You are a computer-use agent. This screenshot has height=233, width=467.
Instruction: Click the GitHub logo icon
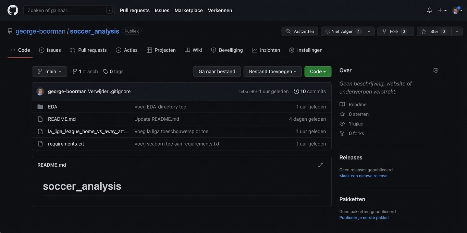(x=13, y=10)
